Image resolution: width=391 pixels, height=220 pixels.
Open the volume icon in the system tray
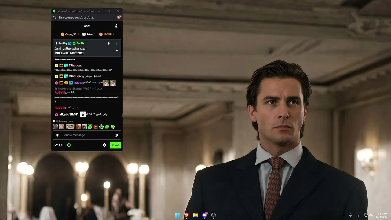pyautogui.click(x=371, y=215)
